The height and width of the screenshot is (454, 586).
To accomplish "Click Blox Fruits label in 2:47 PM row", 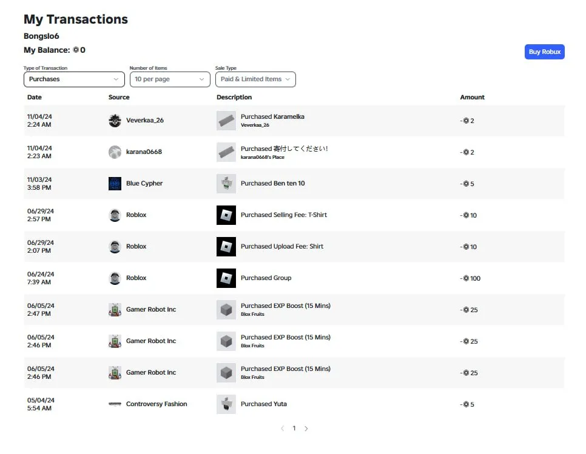I will tap(252, 314).
